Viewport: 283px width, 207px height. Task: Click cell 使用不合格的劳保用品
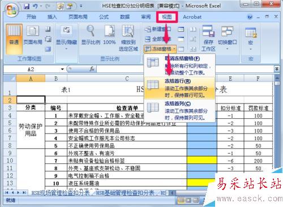click(x=127, y=131)
